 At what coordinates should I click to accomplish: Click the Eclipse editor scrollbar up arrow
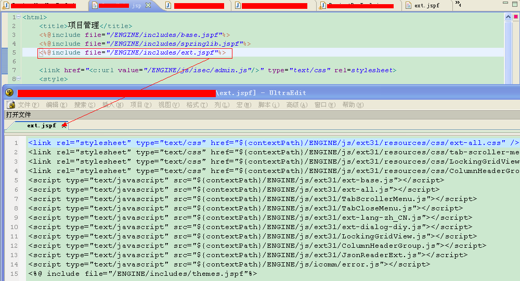point(508,17)
